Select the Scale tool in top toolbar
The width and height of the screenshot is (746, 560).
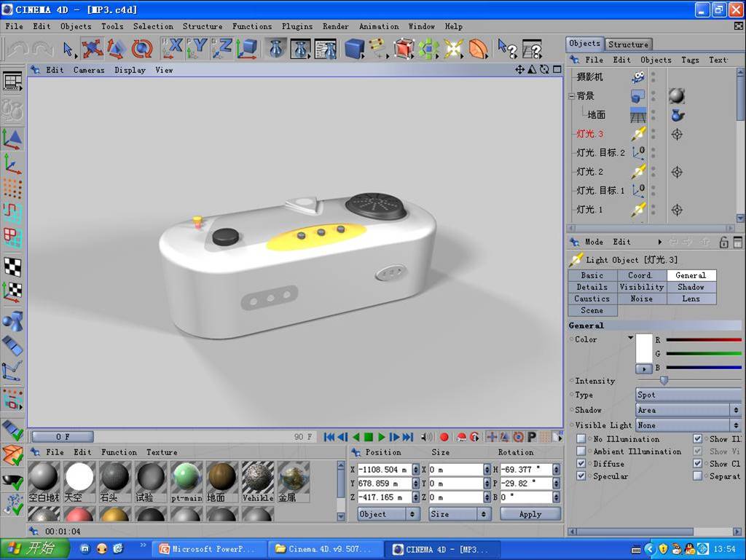pyautogui.click(x=116, y=49)
